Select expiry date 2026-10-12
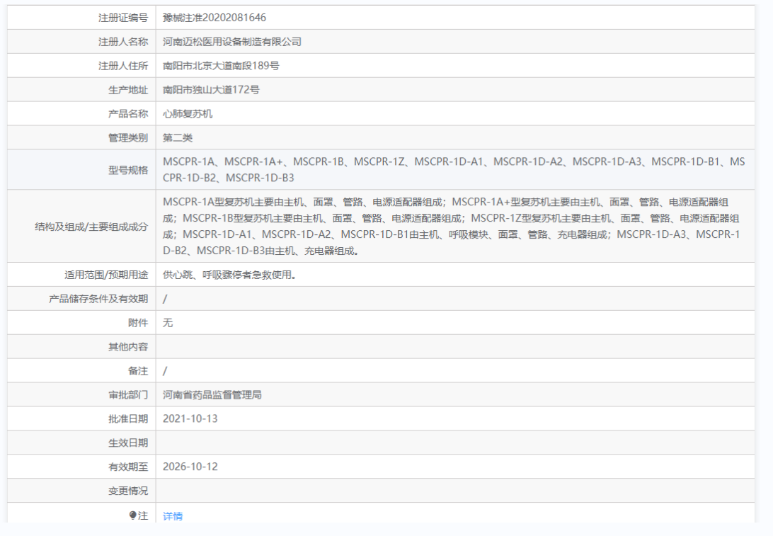Image resolution: width=773 pixels, height=536 pixels. coord(190,467)
